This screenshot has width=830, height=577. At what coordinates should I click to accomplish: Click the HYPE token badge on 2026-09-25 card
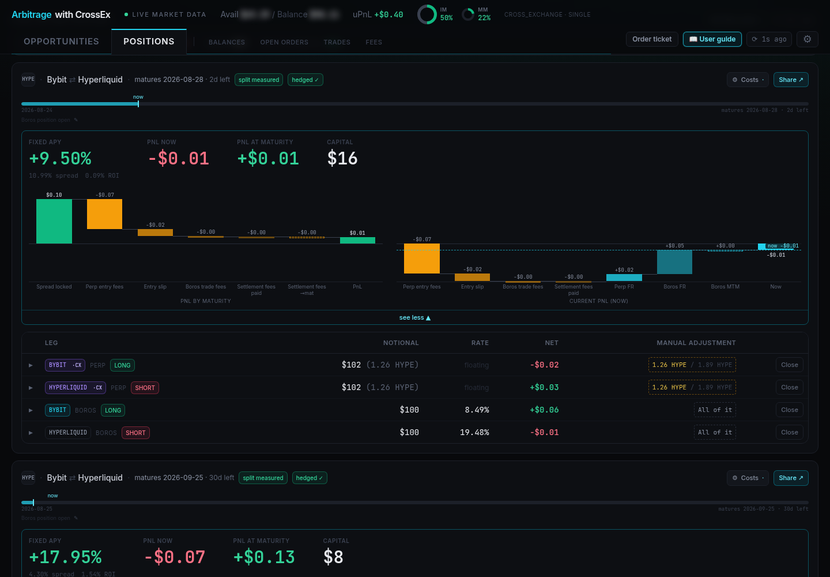28,478
